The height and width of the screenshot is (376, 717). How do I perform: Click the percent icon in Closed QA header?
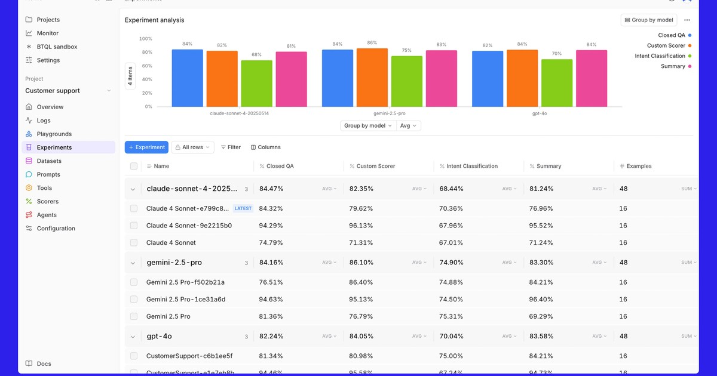click(x=262, y=167)
